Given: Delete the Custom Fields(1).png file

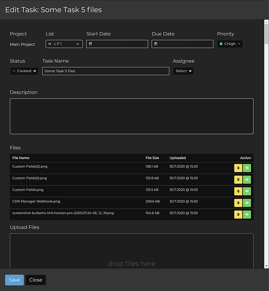Looking at the screenshot, I should click(238, 179).
